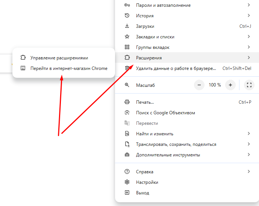Image resolution: width=259 pixels, height=206 pixels.
Task: Click the 100 % zoom value
Action: tap(215, 85)
